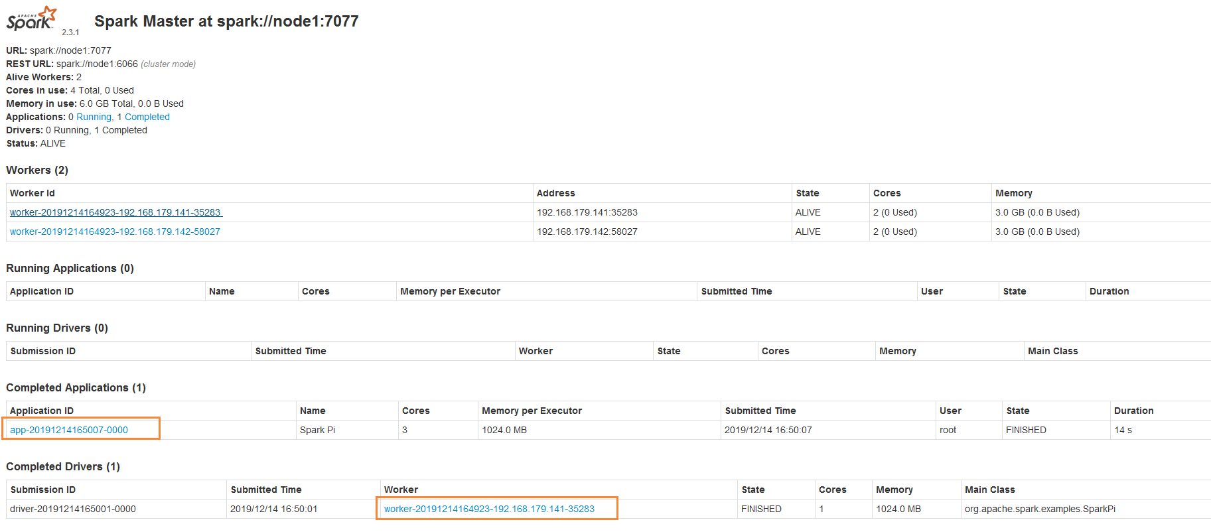
Task: Click the Alive Workers count line
Action: [44, 77]
